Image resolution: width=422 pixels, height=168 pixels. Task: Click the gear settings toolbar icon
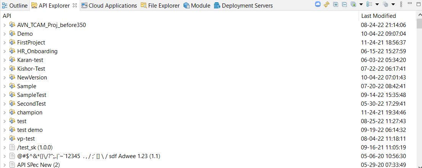(385, 5)
